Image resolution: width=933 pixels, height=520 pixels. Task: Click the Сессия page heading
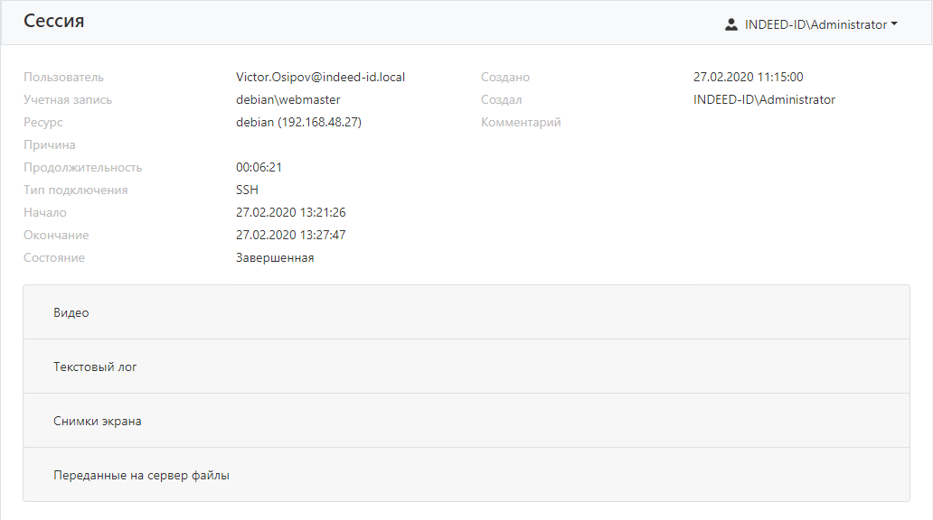[x=54, y=21]
